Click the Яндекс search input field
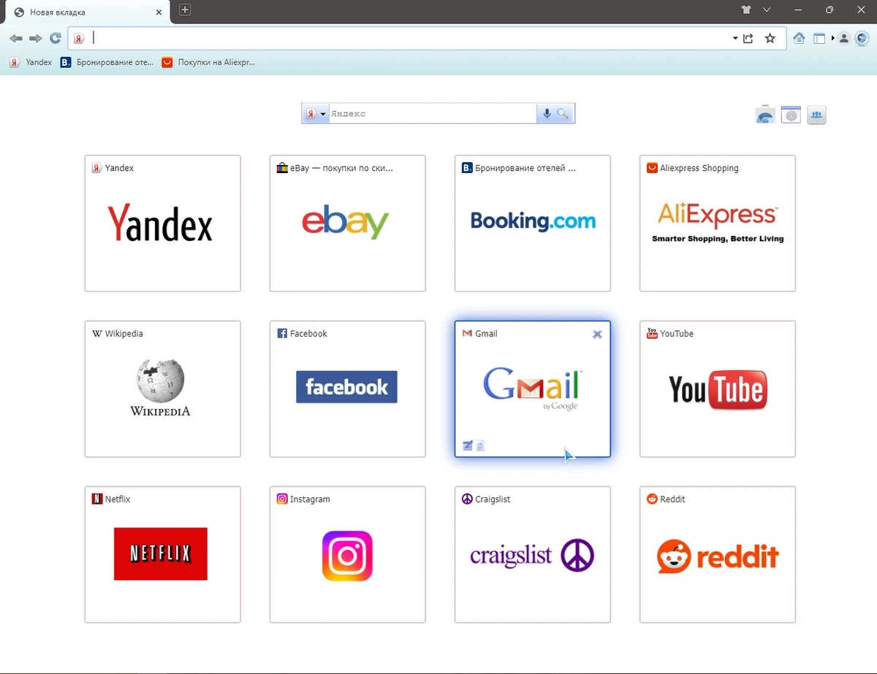The height and width of the screenshot is (674, 877). coord(433,114)
